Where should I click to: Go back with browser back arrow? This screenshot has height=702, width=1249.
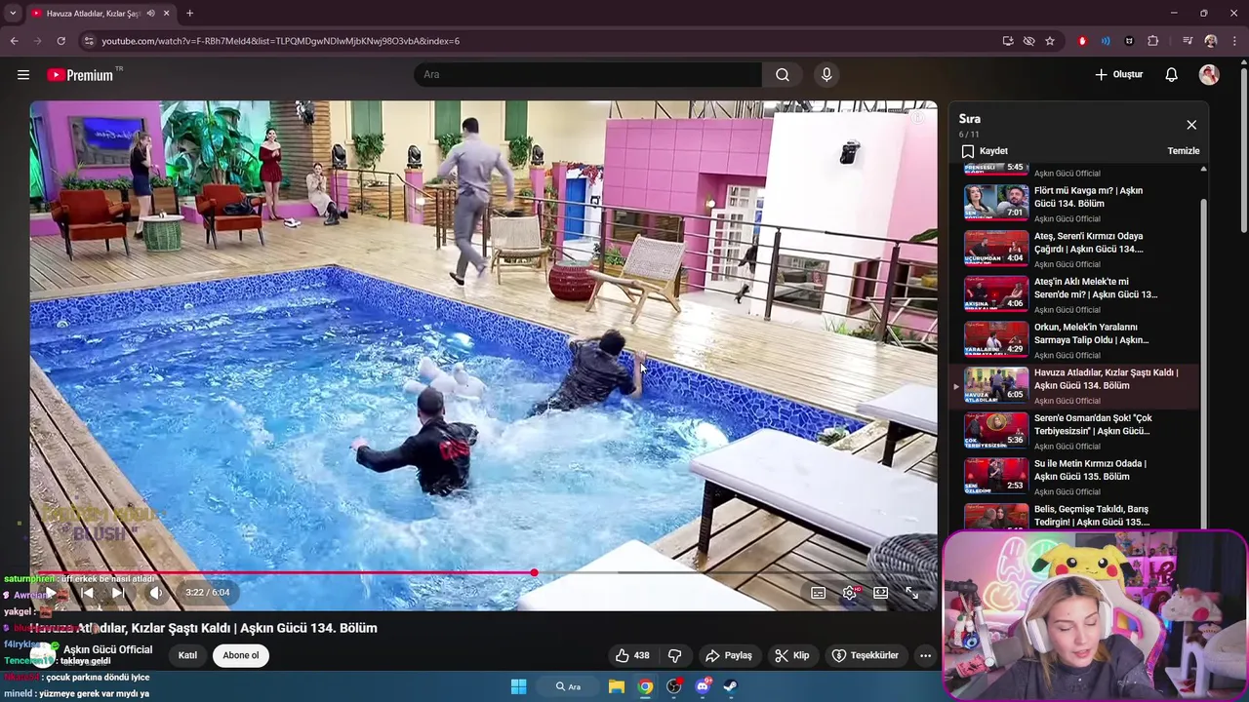pyautogui.click(x=14, y=41)
